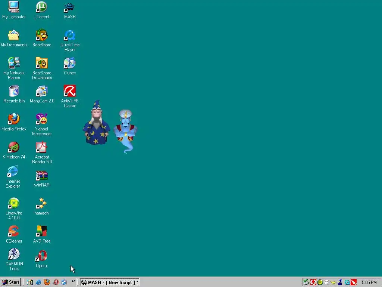Select the Opera desktop shortcut
The width and height of the screenshot is (382, 287).
pyautogui.click(x=41, y=259)
